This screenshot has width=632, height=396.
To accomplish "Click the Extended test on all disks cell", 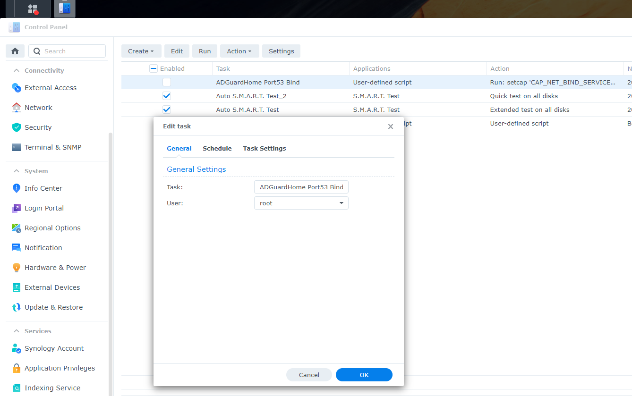I will [530, 110].
